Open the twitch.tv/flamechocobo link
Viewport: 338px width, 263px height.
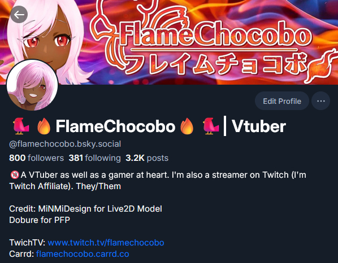click(106, 243)
